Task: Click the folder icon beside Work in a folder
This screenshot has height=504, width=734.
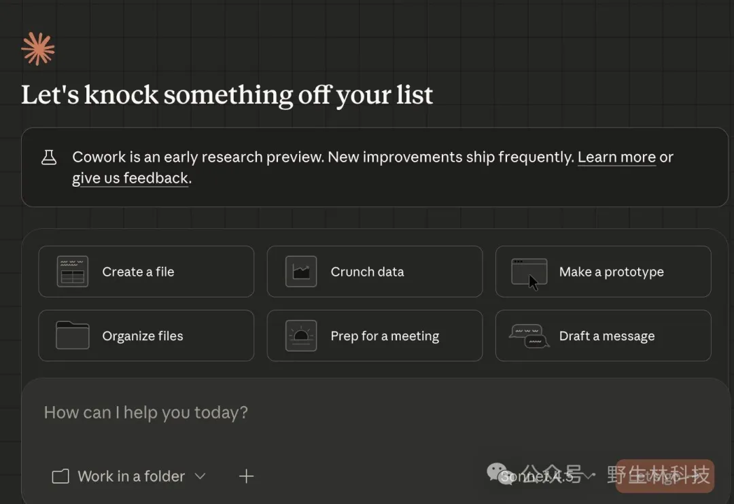Action: click(60, 477)
